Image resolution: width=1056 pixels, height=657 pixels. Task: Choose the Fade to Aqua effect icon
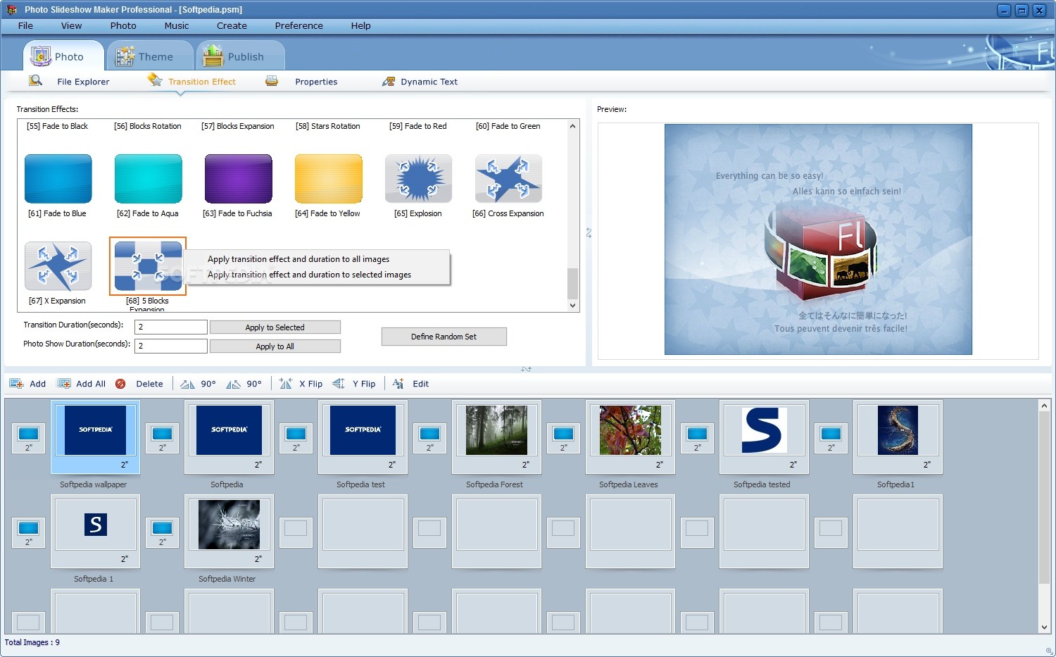click(x=149, y=179)
